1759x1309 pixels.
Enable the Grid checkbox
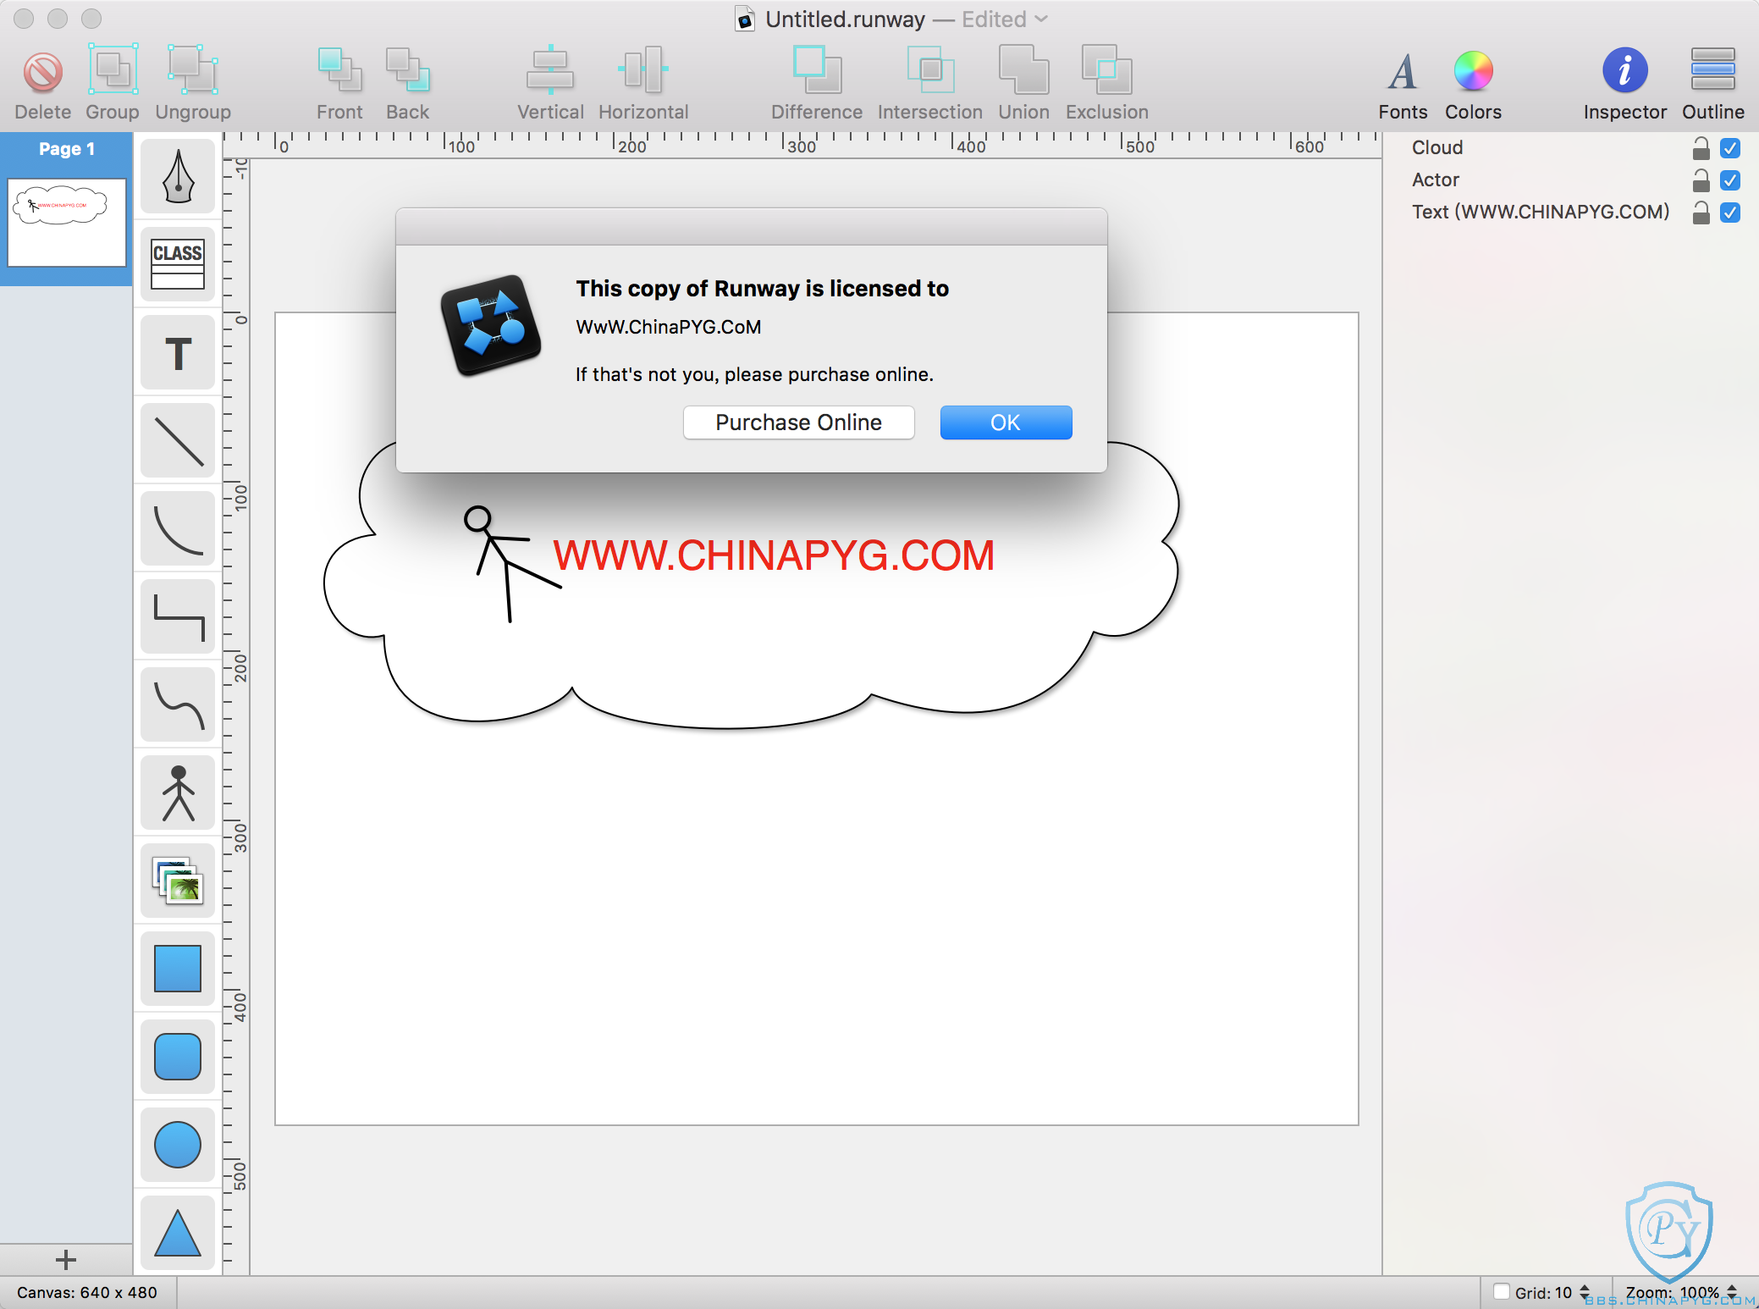tap(1501, 1292)
